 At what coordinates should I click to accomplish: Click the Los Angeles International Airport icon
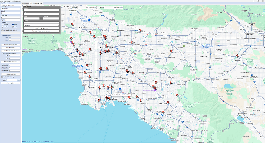point(82,66)
